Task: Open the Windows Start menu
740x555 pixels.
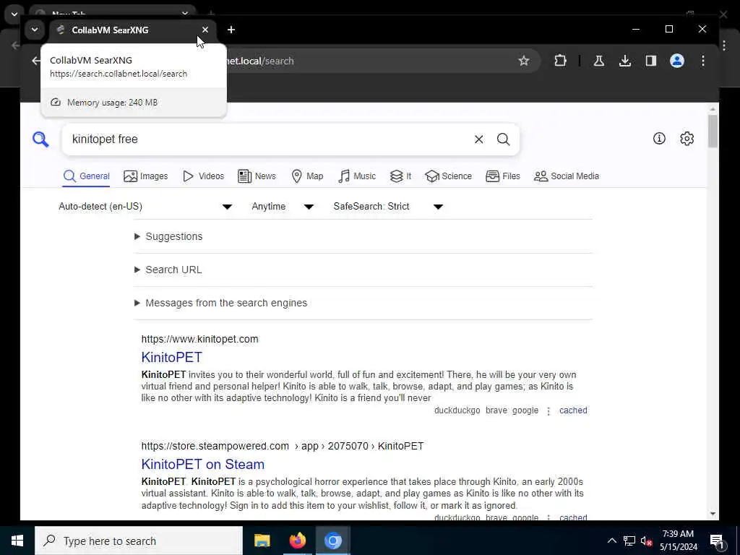Action: coord(17,541)
